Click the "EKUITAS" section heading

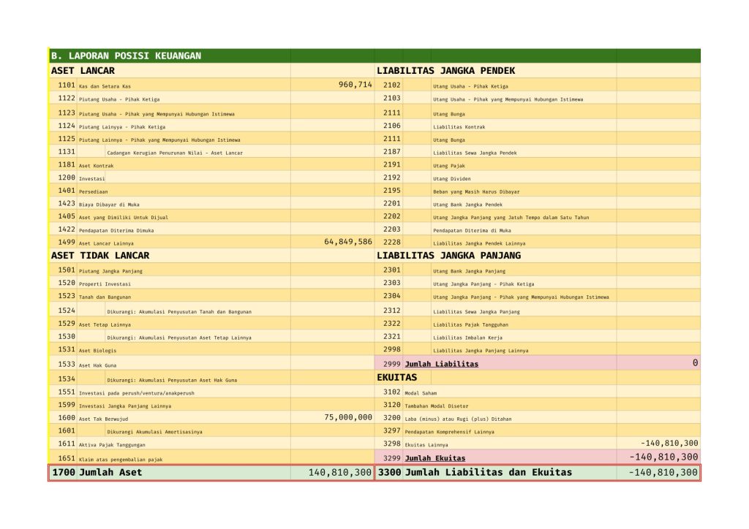[396, 377]
